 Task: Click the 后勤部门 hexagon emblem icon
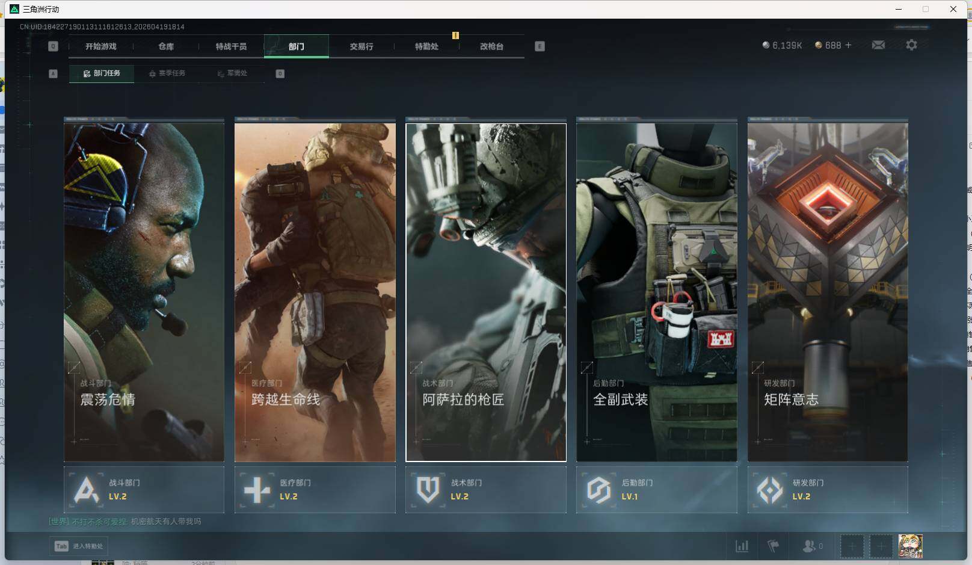[598, 490]
